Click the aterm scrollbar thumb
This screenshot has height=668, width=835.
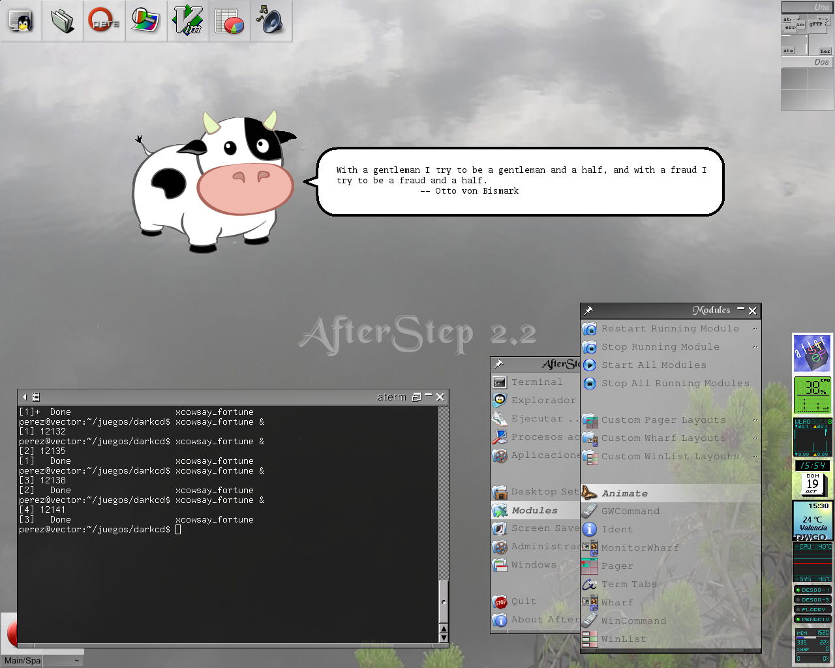[444, 601]
